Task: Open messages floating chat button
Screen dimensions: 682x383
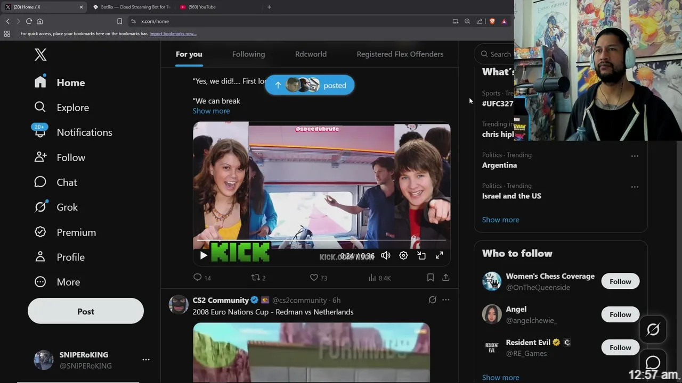Action: pos(653,363)
